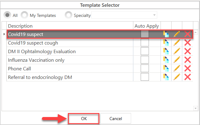Open the Specialty dropdown list

(x=154, y=15)
